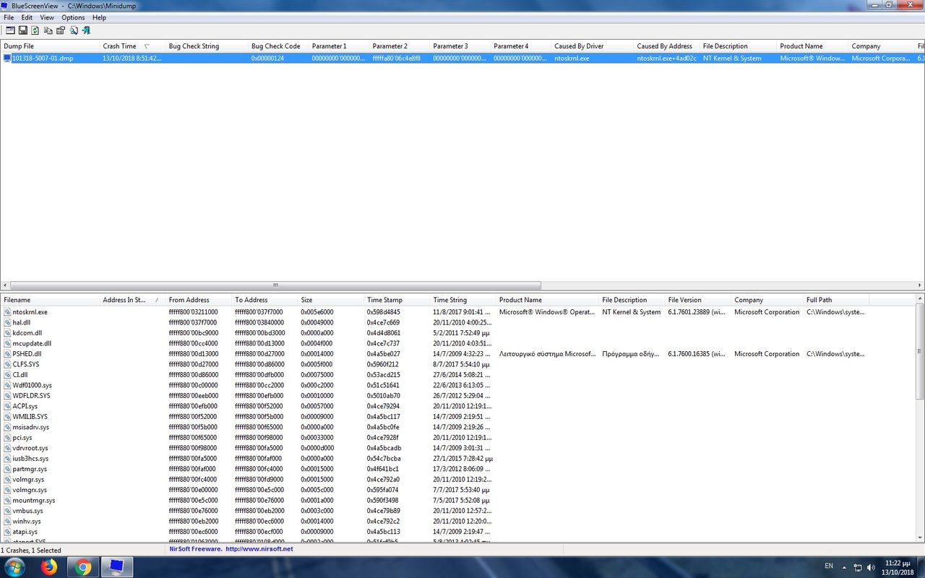Click the Properties toolbar icon
The width and height of the screenshot is (925, 578).
pyautogui.click(x=61, y=30)
